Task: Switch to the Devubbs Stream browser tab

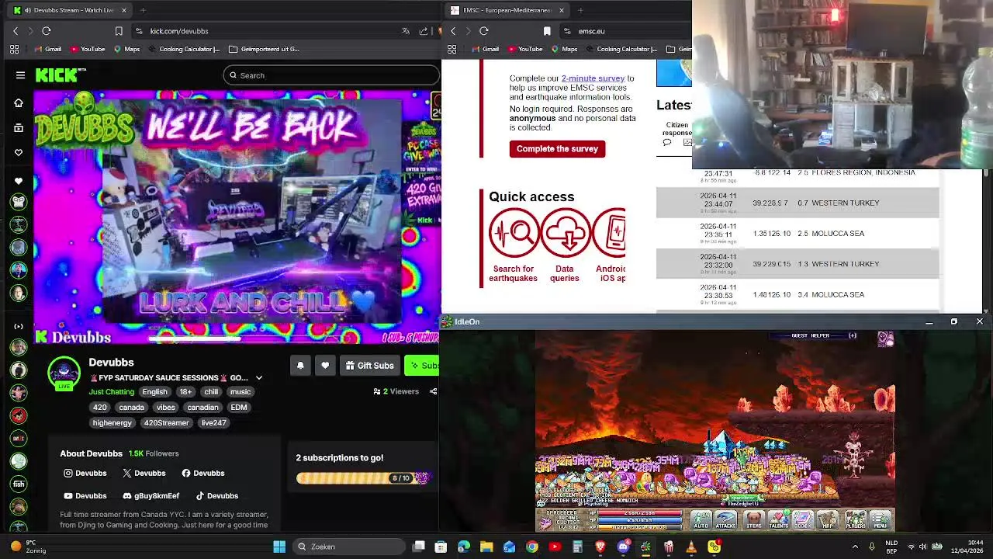Action: click(68, 10)
